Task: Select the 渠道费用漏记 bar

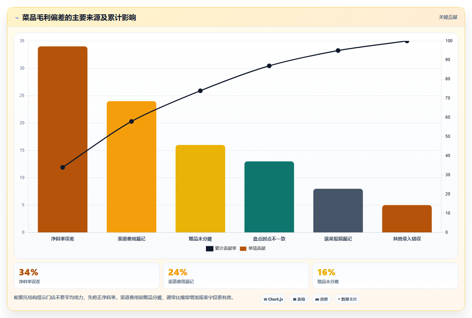Action: (x=132, y=167)
